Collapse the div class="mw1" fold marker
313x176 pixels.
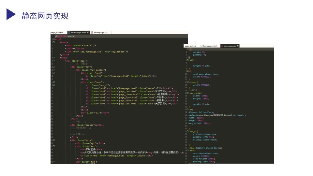coord(53,146)
